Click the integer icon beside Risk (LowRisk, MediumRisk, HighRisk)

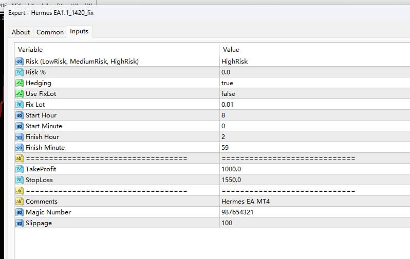pyautogui.click(x=20, y=62)
